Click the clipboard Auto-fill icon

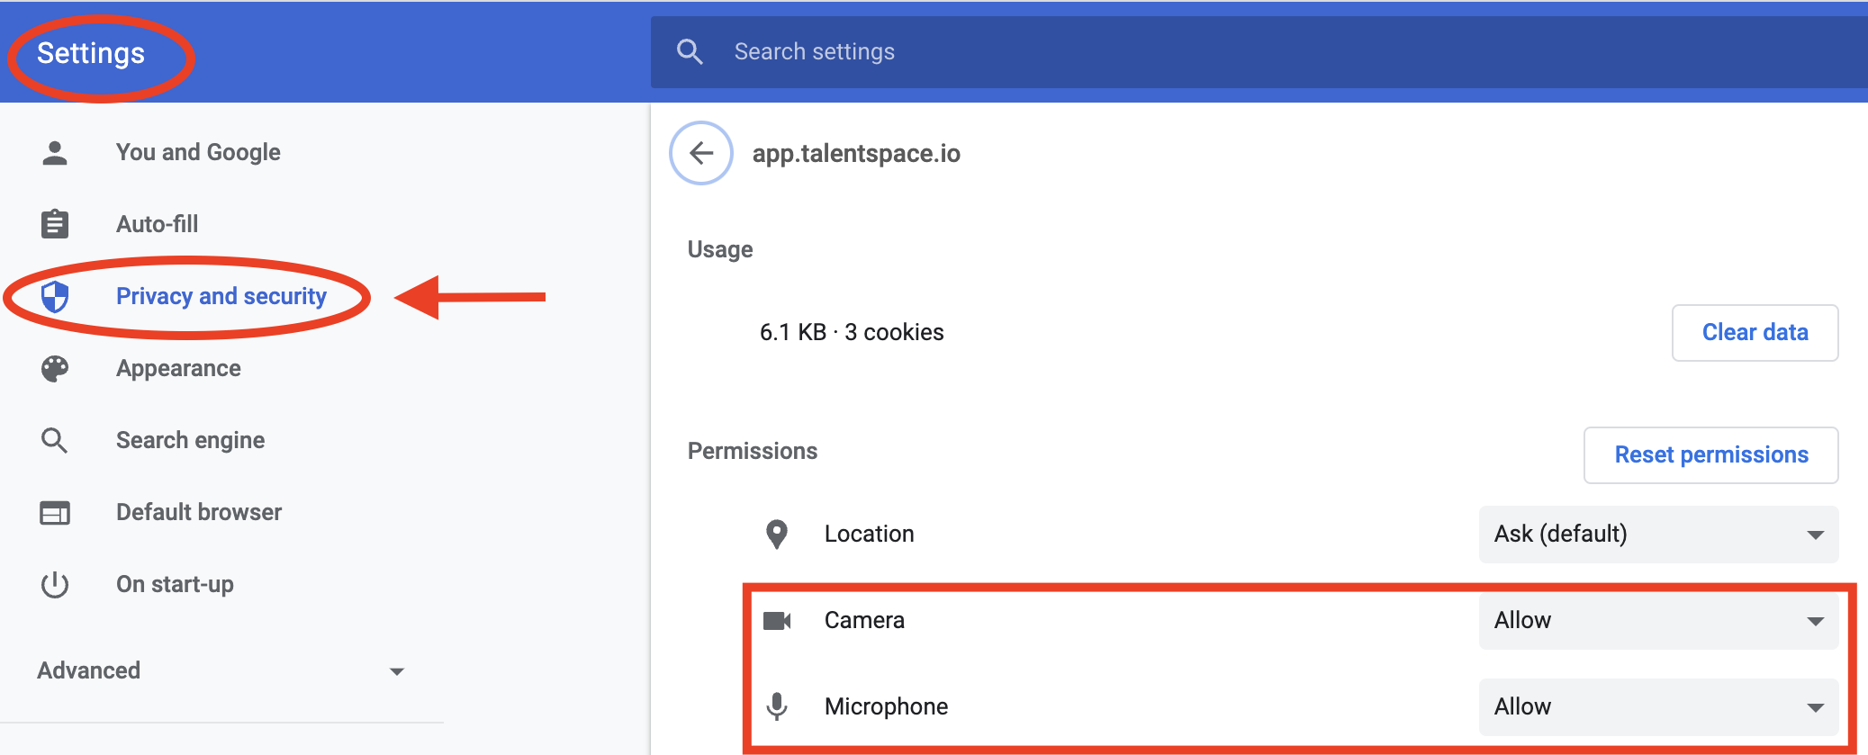(55, 224)
